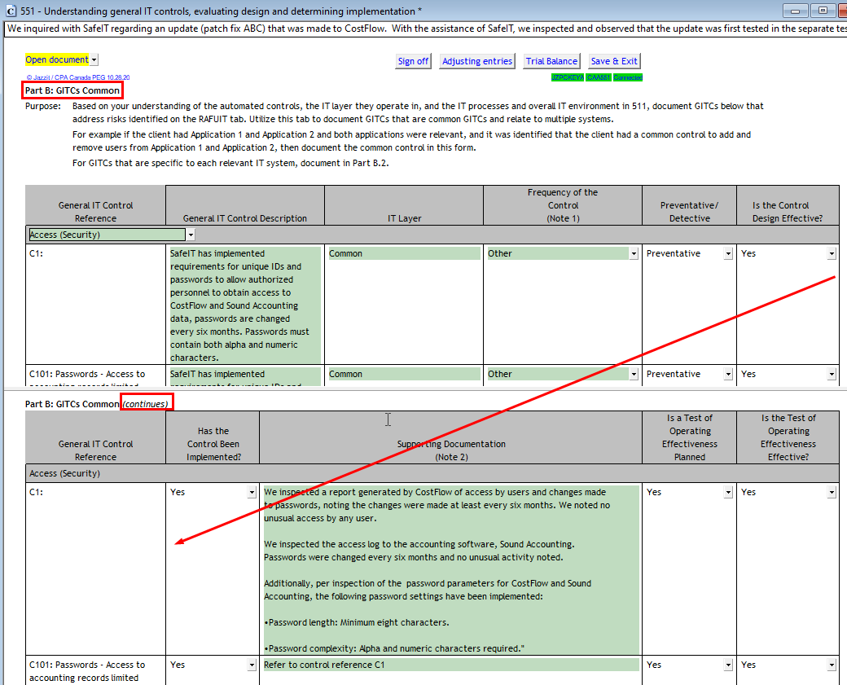
Task: Open C1 Has the Control Been Implemented dropdown
Action: pyautogui.click(x=252, y=493)
